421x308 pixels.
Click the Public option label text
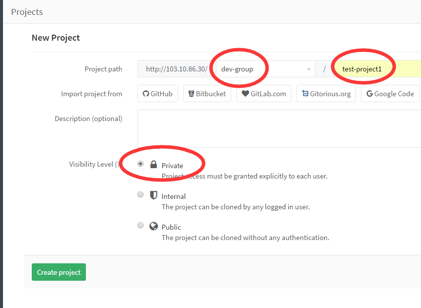click(171, 227)
